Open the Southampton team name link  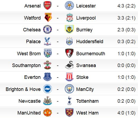26,65
